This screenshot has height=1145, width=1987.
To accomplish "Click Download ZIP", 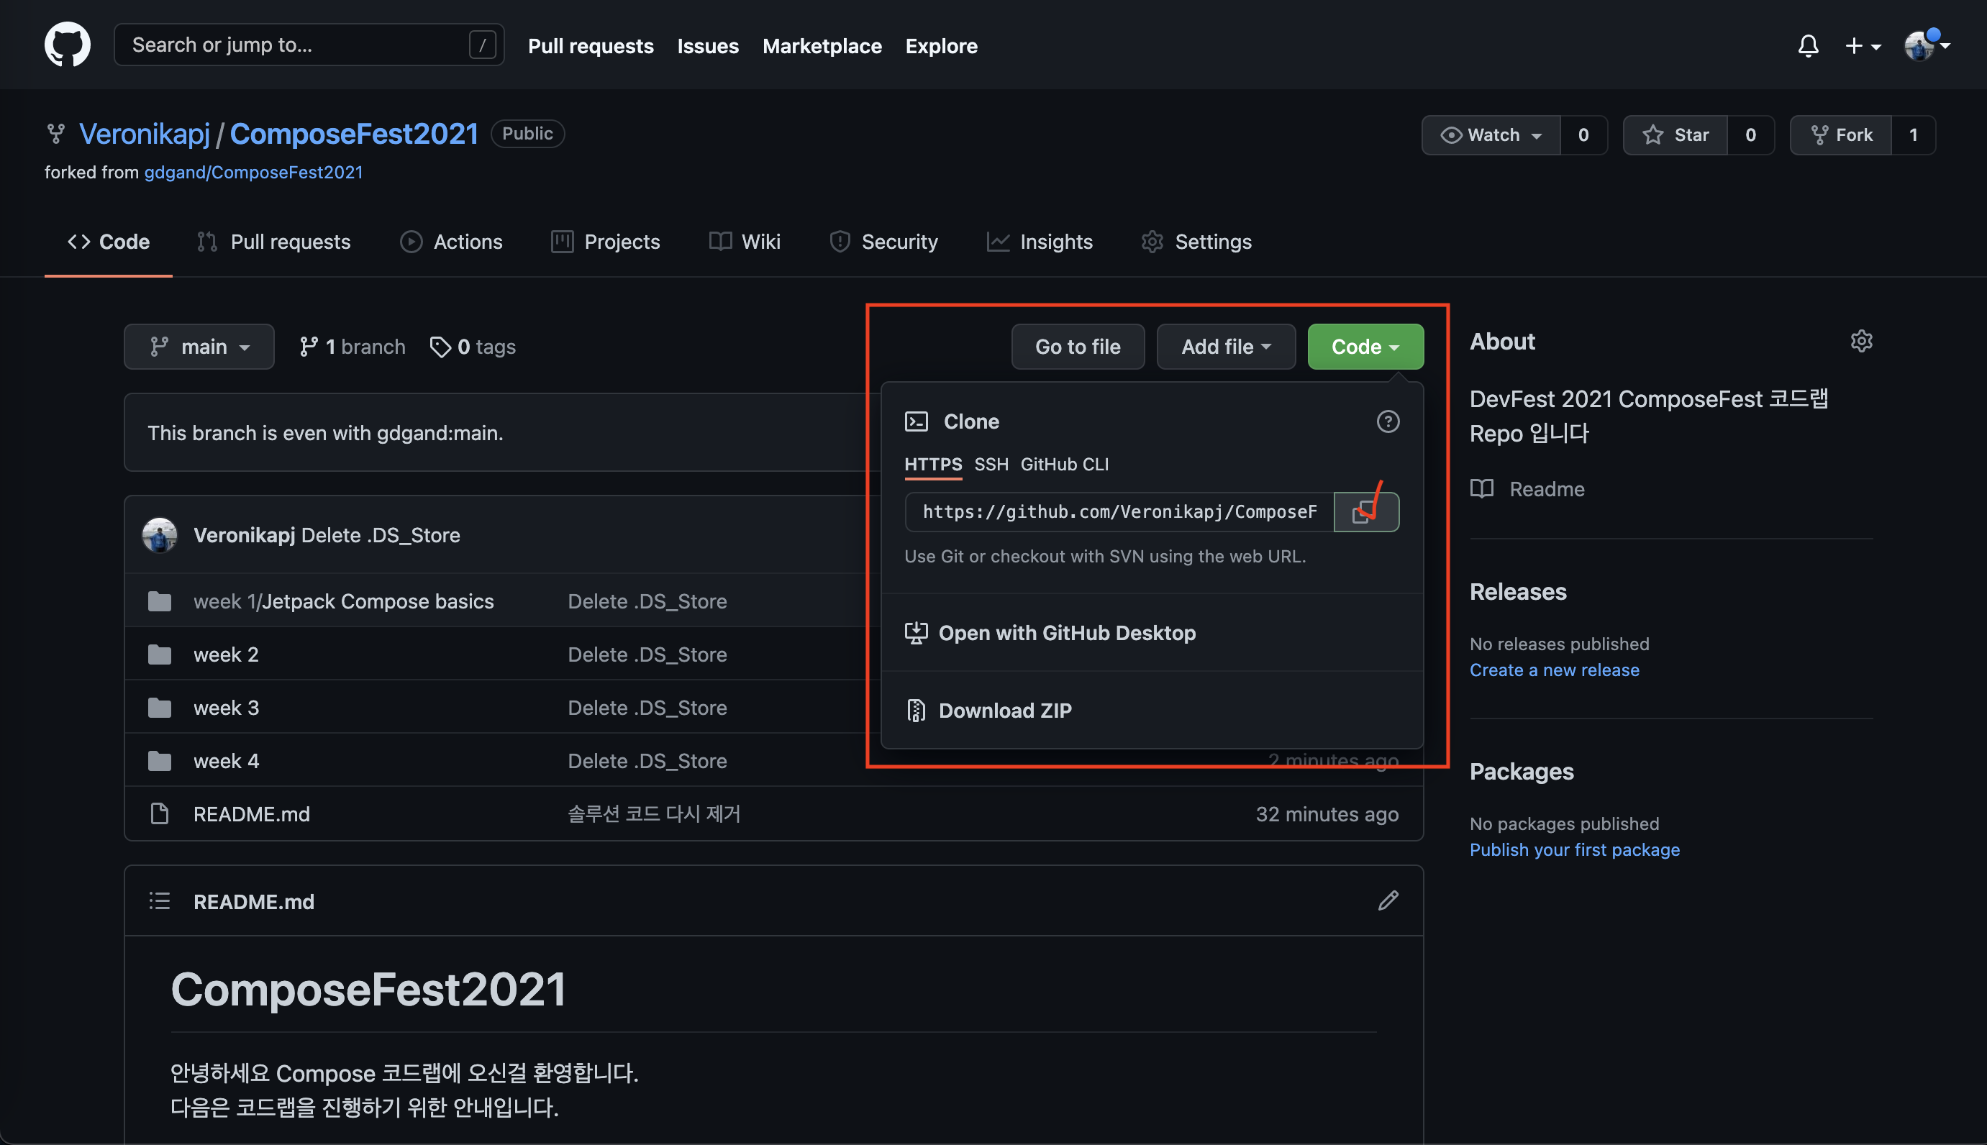I will click(x=1004, y=711).
